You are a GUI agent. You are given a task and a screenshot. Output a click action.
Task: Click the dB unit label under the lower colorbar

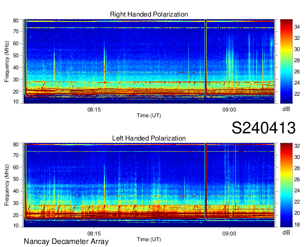(286, 232)
